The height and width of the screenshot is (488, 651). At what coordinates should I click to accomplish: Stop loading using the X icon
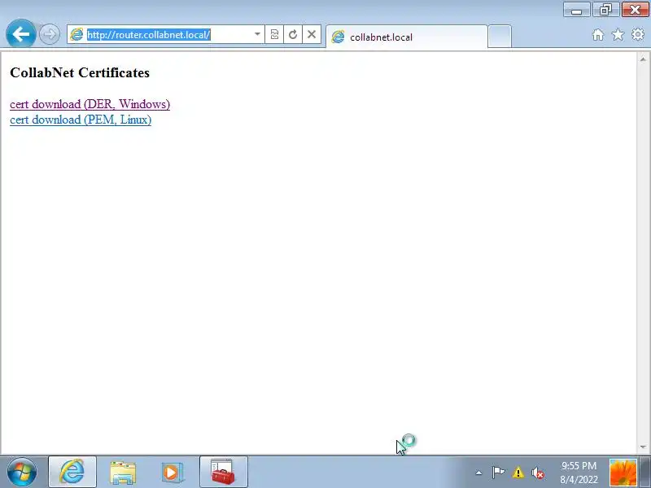pyautogui.click(x=312, y=34)
